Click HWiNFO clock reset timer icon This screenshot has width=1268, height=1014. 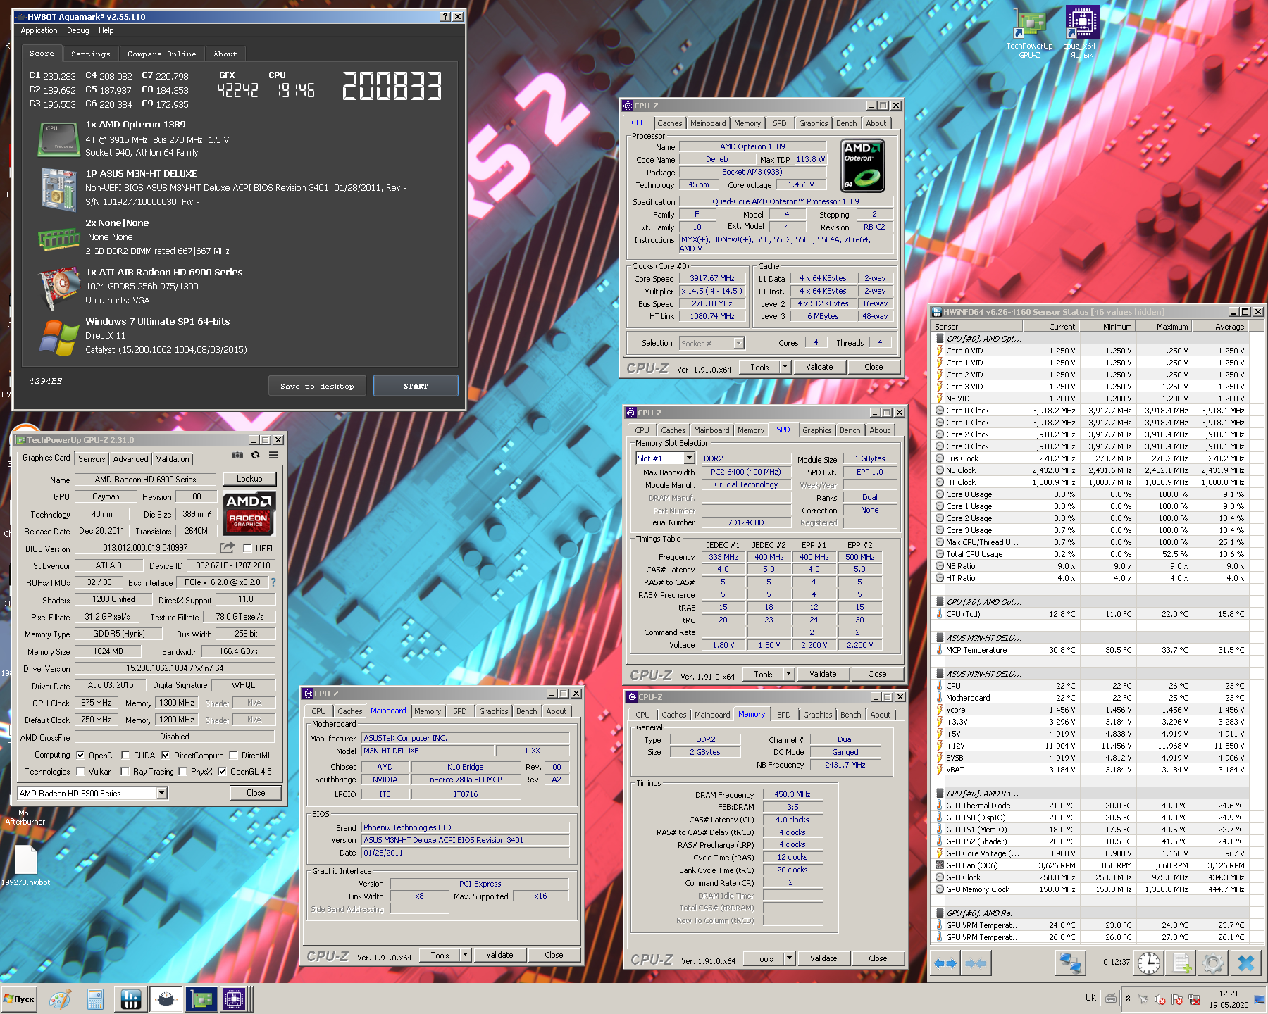coord(1149,963)
